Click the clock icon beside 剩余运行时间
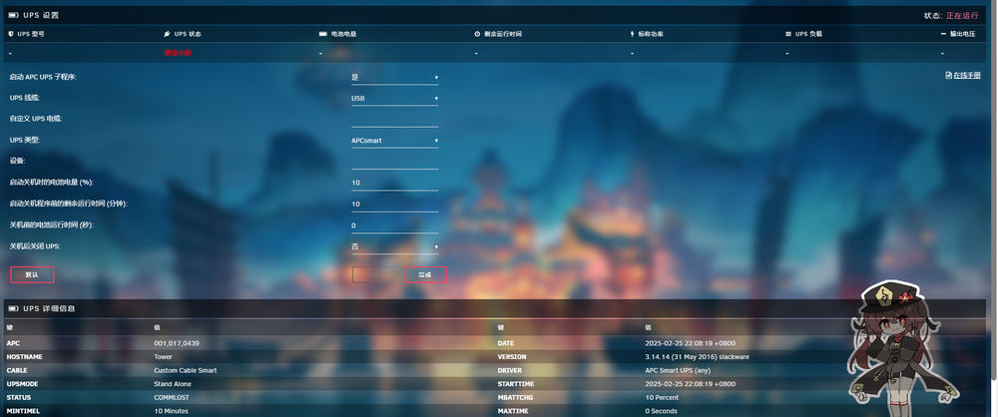Image resolution: width=998 pixels, height=417 pixels. [477, 34]
